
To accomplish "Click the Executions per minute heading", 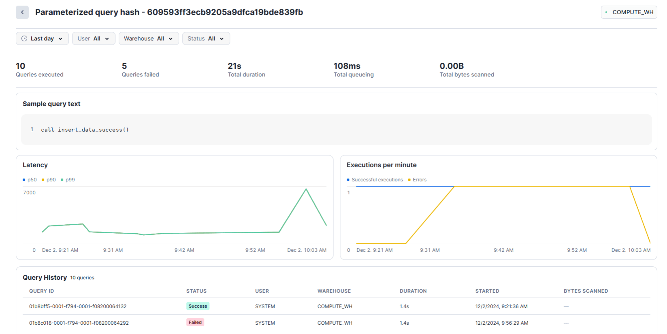I will 382,165.
